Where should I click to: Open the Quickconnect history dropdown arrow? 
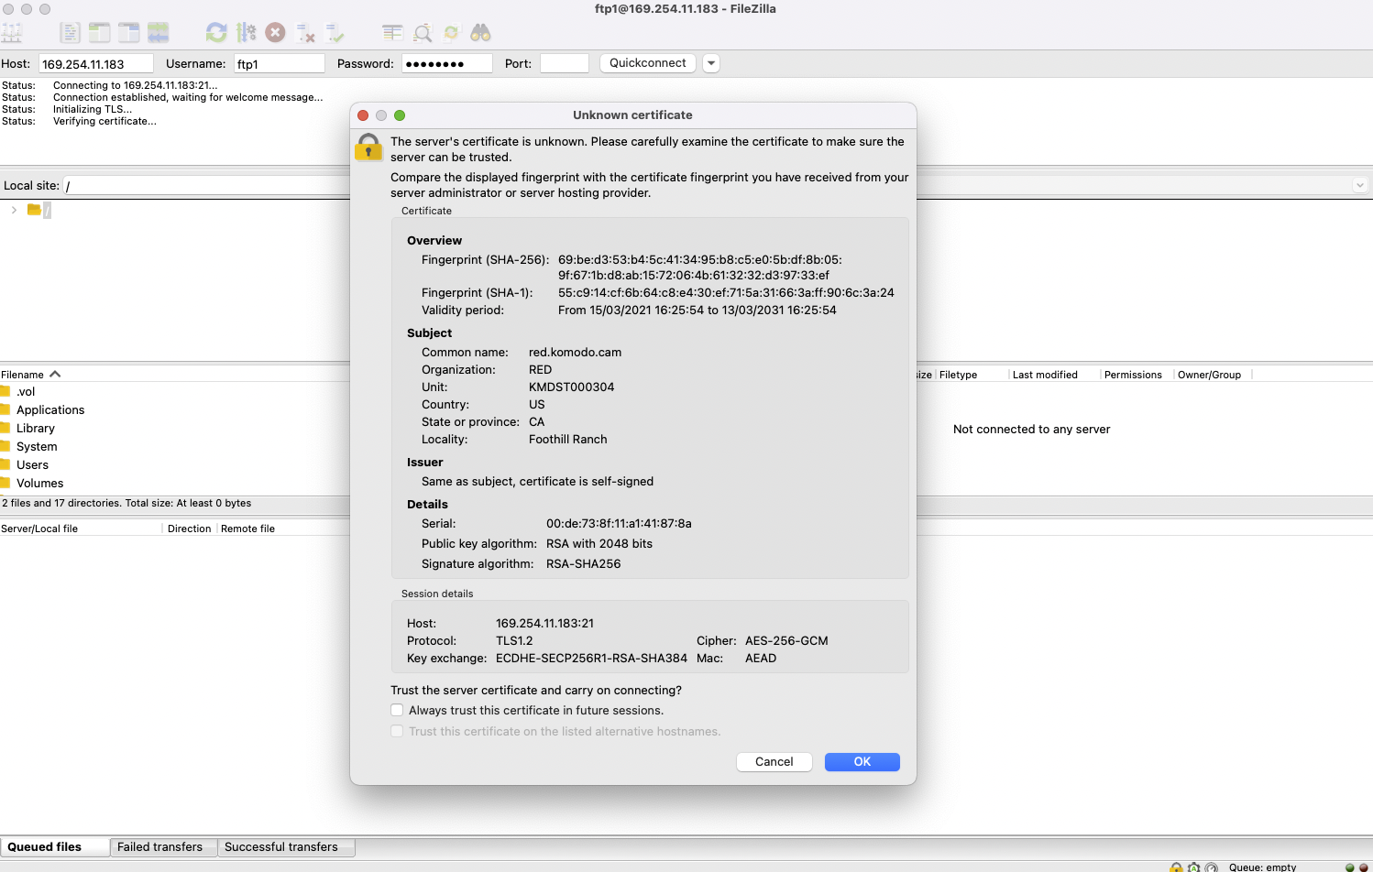pos(711,63)
